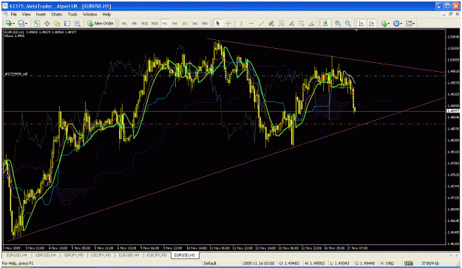The image size is (462, 268).
Task: Toggle the Market Watch window icon
Action: [x=37, y=23]
